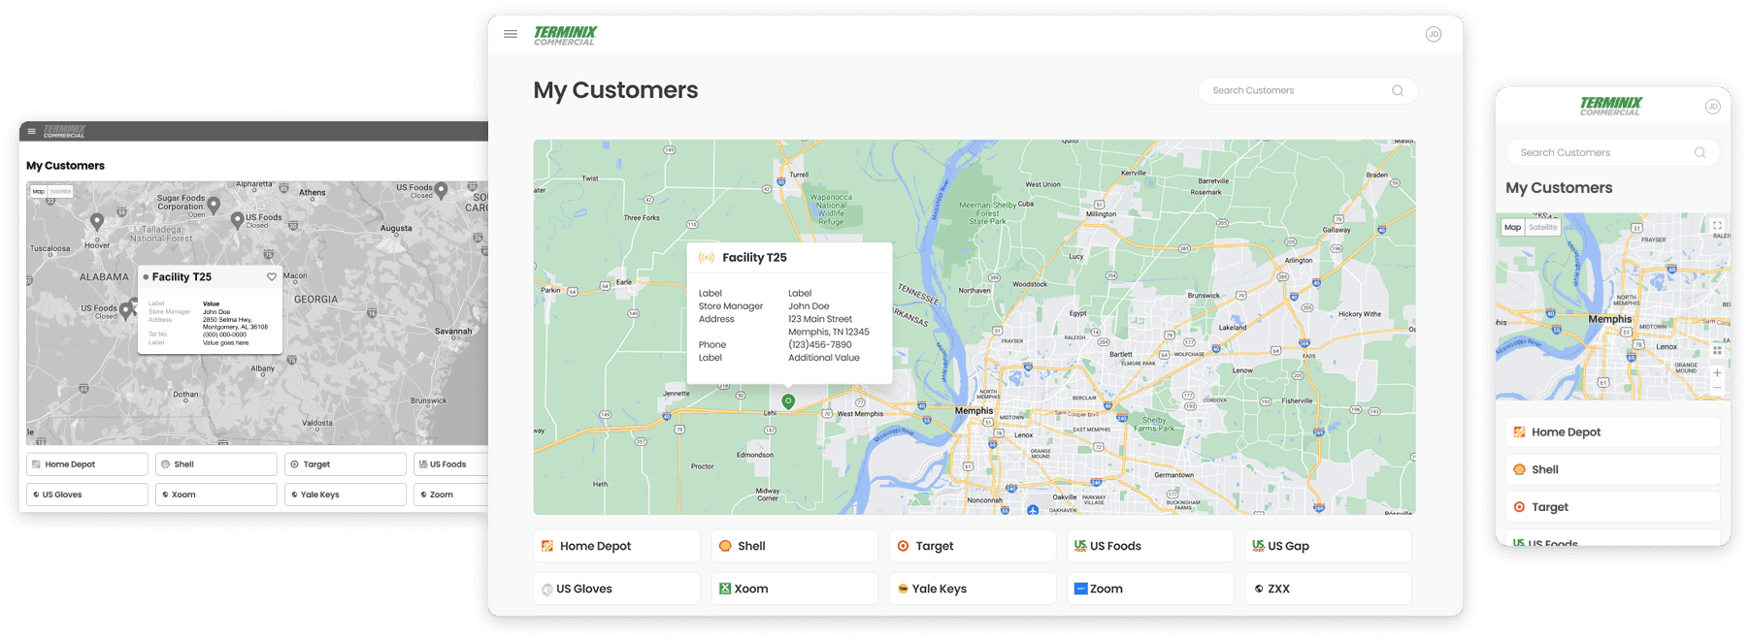Open Yale Keys customer in center window
This screenshot has width=1750, height=639.
[973, 589]
